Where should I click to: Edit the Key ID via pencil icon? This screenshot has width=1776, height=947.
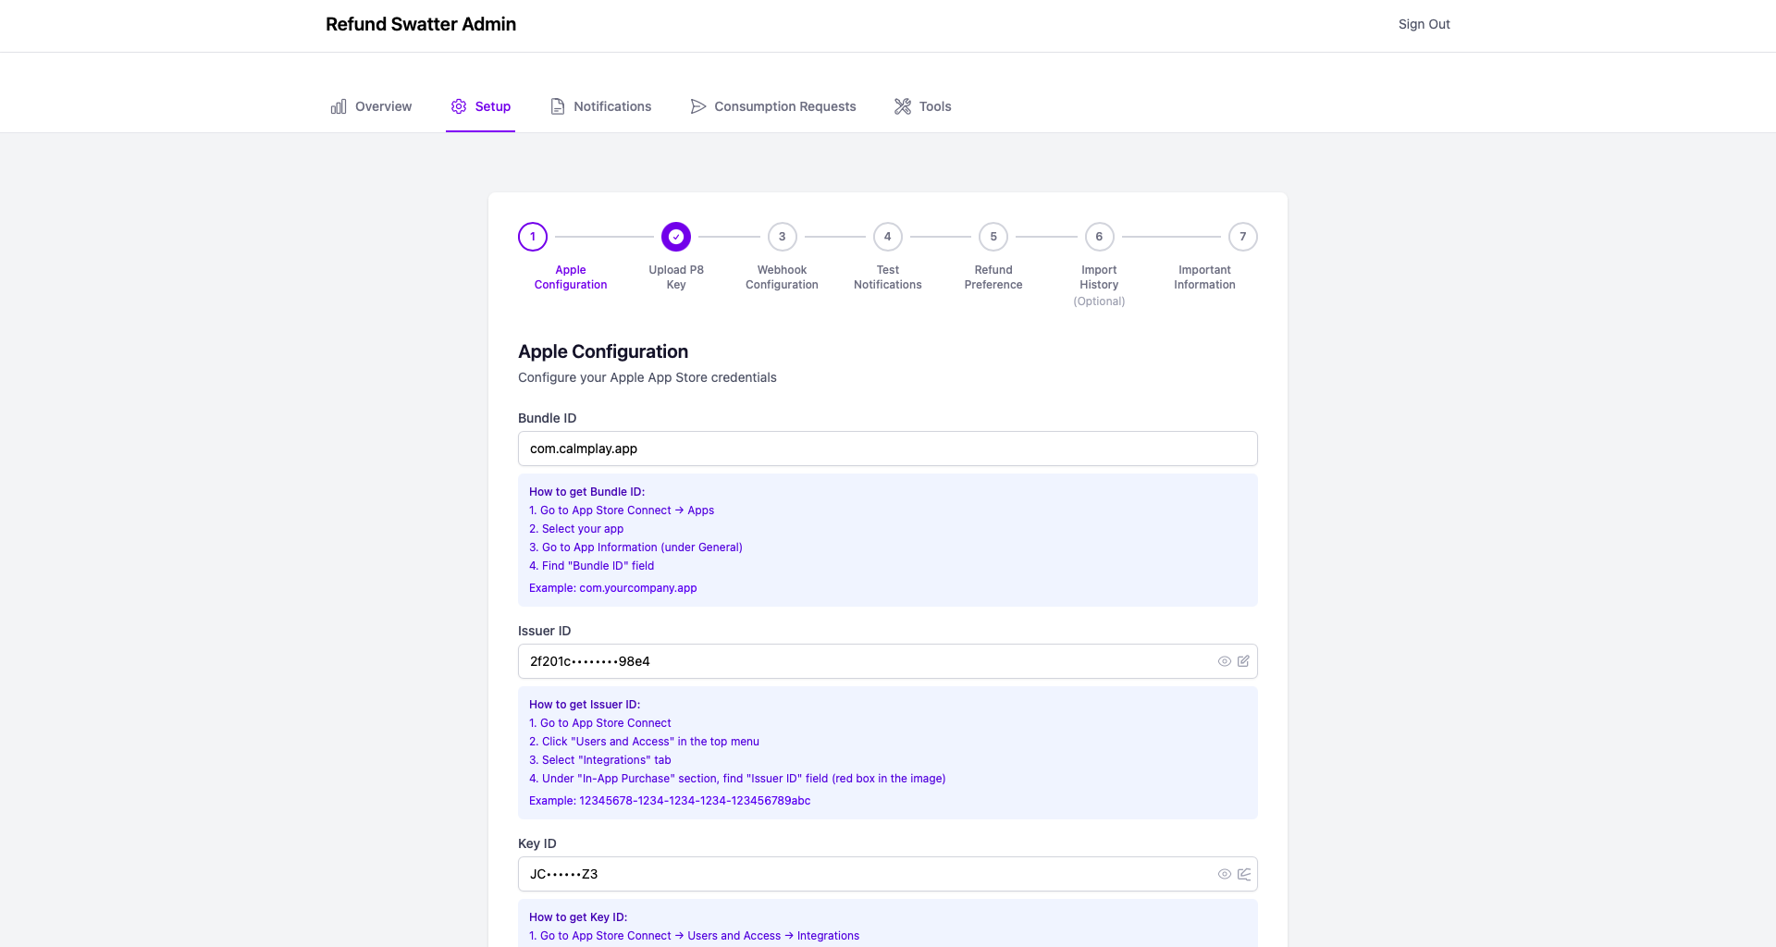click(x=1244, y=874)
